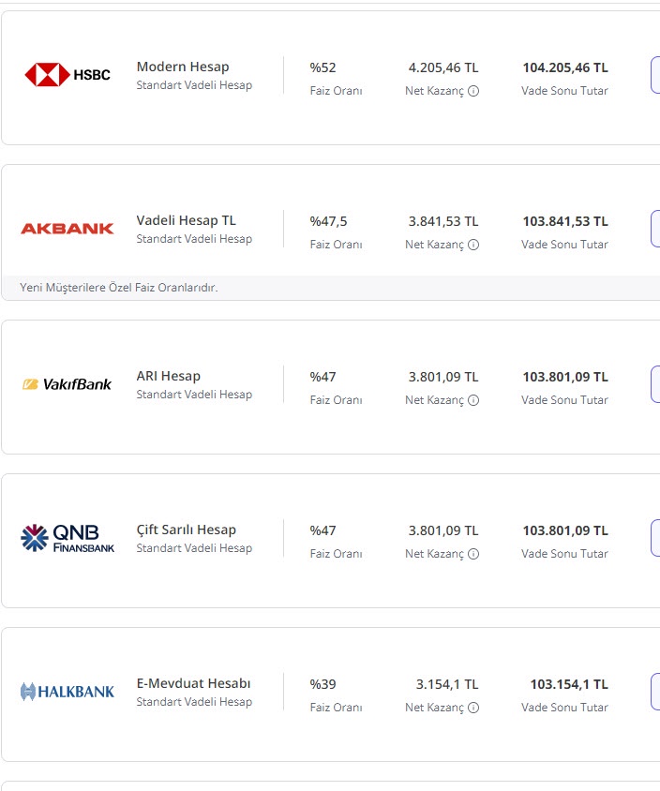
Task: Click the Akbank new-customer rate notice text
Action: (x=119, y=288)
